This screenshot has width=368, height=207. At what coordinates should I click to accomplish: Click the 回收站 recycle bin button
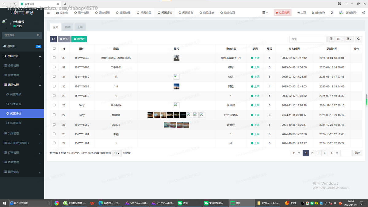click(x=79, y=39)
